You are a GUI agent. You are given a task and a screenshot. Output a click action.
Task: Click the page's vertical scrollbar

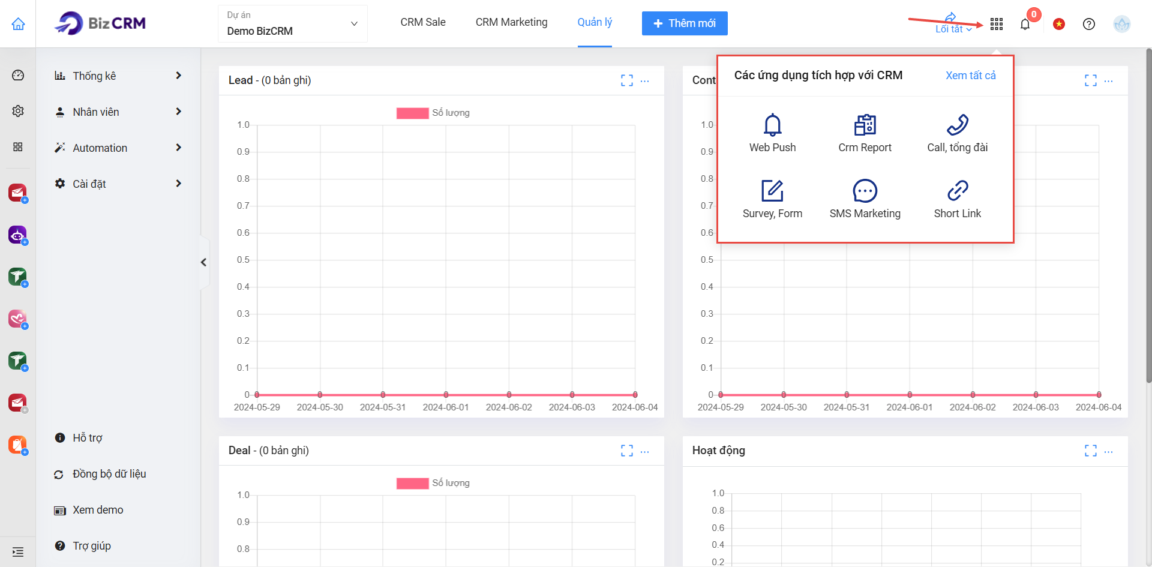point(1148,216)
